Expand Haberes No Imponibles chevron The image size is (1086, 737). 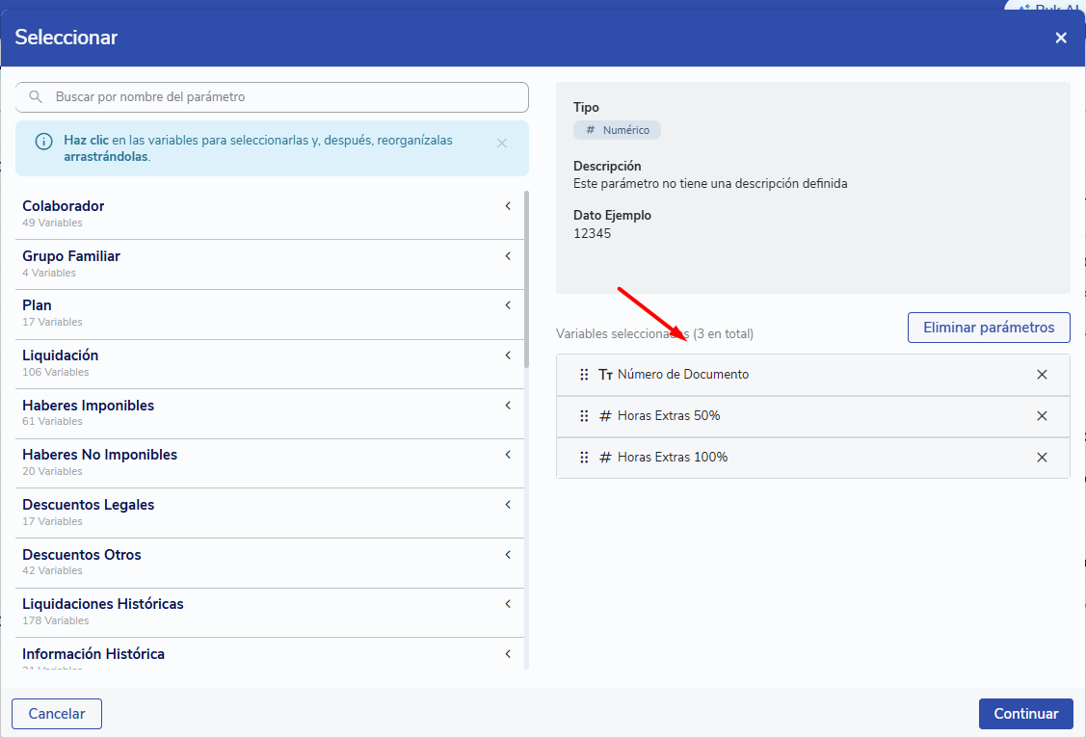(508, 455)
